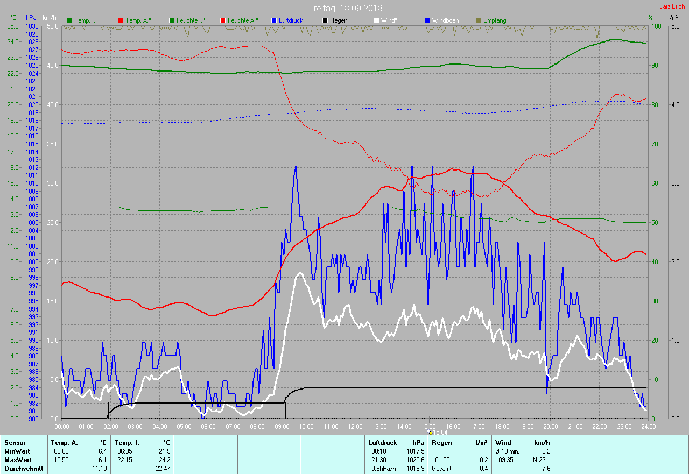Click the white Wind legend square
The height and width of the screenshot is (474, 689).
[x=376, y=20]
